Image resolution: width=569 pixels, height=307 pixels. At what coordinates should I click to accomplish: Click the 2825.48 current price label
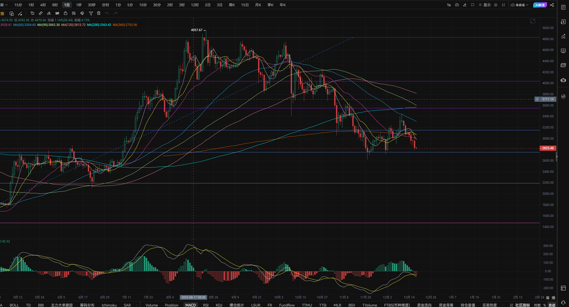point(548,148)
